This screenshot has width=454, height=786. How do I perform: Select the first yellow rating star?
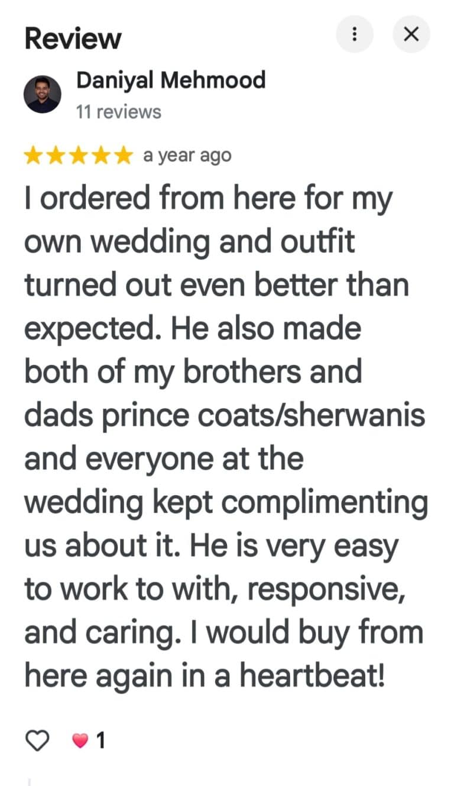(x=34, y=156)
